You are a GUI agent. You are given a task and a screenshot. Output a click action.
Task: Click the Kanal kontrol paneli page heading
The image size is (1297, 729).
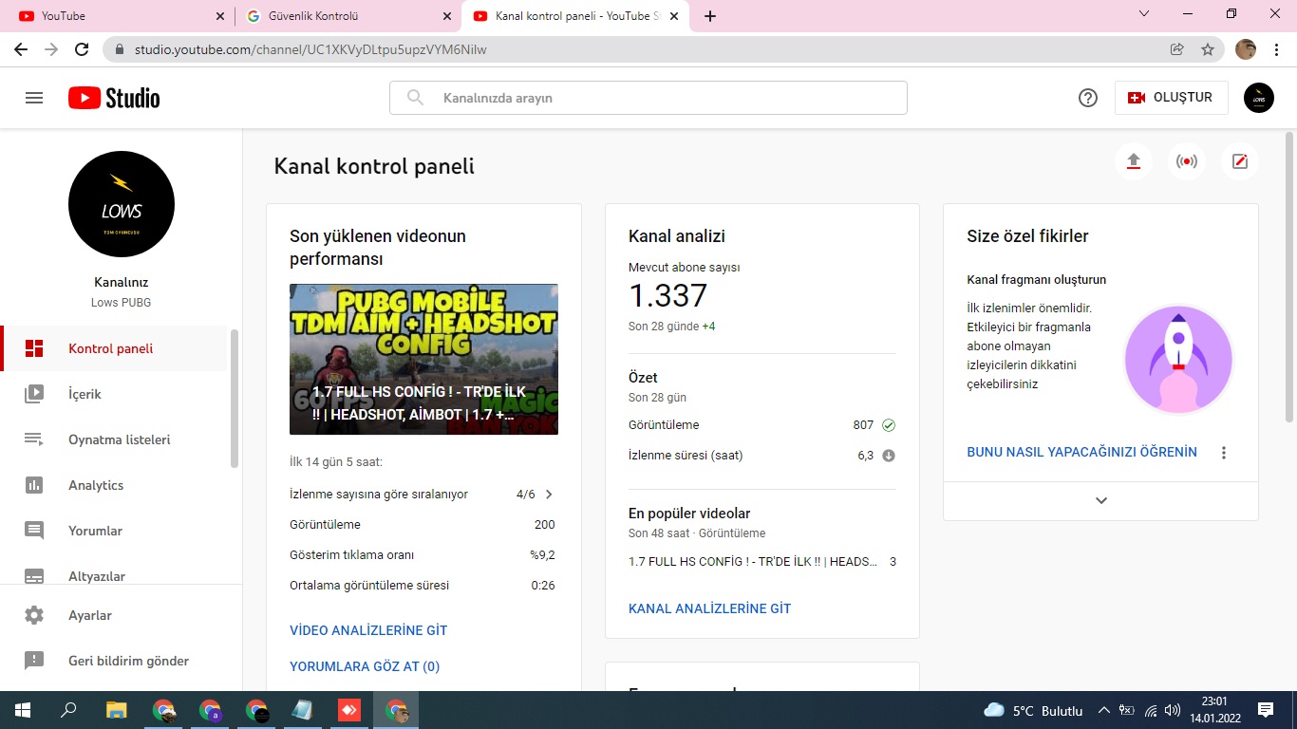(x=374, y=167)
